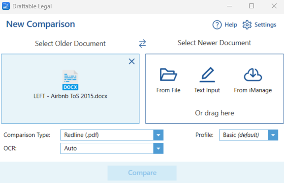Click the Help text link
This screenshot has width=284, height=183.
(231, 25)
